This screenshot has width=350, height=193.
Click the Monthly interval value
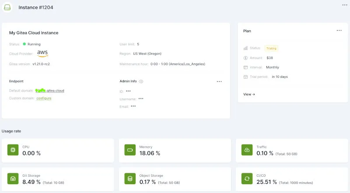click(272, 67)
